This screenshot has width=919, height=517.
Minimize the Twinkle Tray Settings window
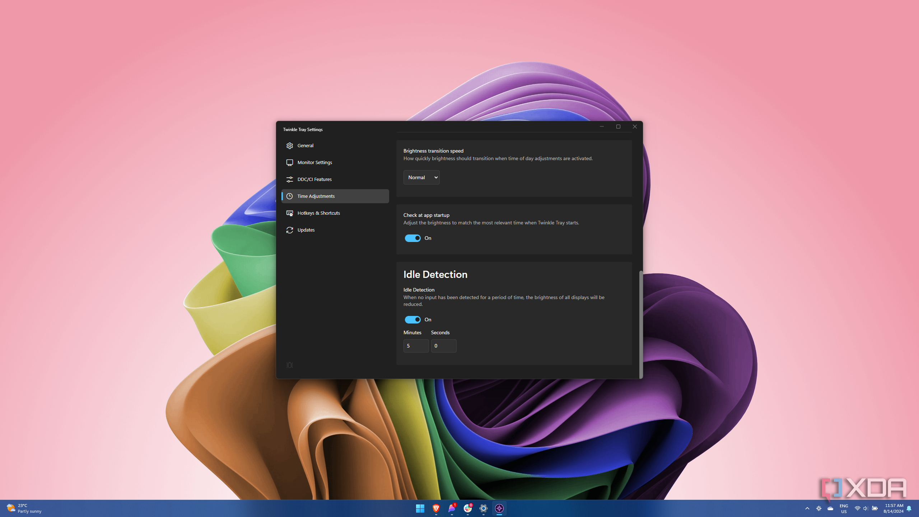(602, 126)
